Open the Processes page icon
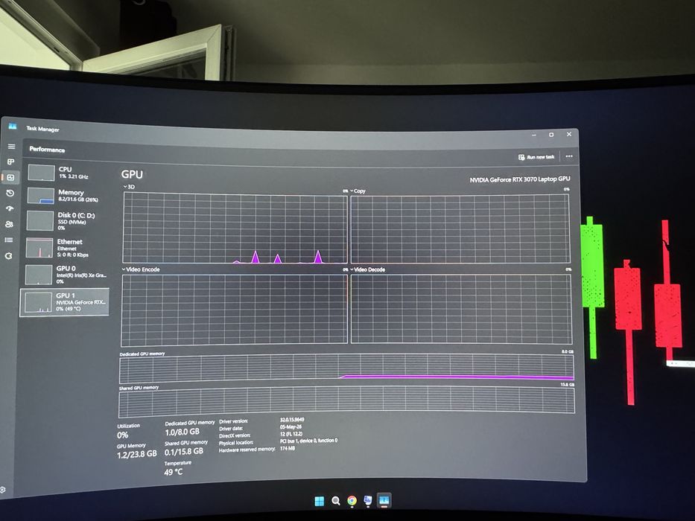Screen dimensions: 695x521 11,162
